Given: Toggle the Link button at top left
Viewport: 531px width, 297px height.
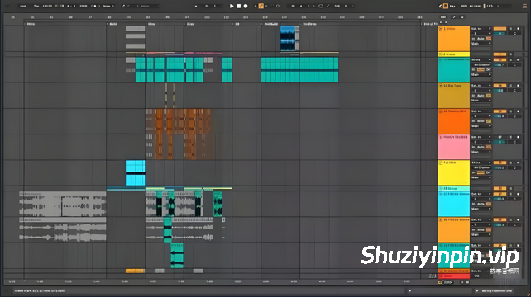Looking at the screenshot, I should [x=22, y=6].
